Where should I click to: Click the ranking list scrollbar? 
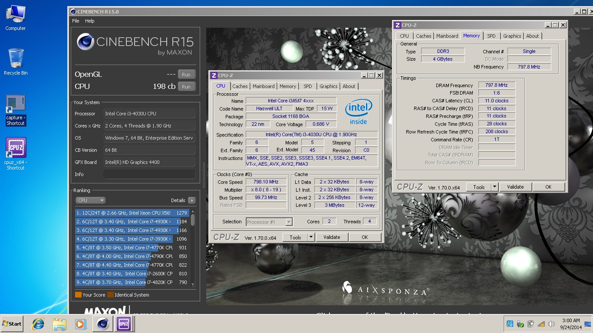point(193,247)
